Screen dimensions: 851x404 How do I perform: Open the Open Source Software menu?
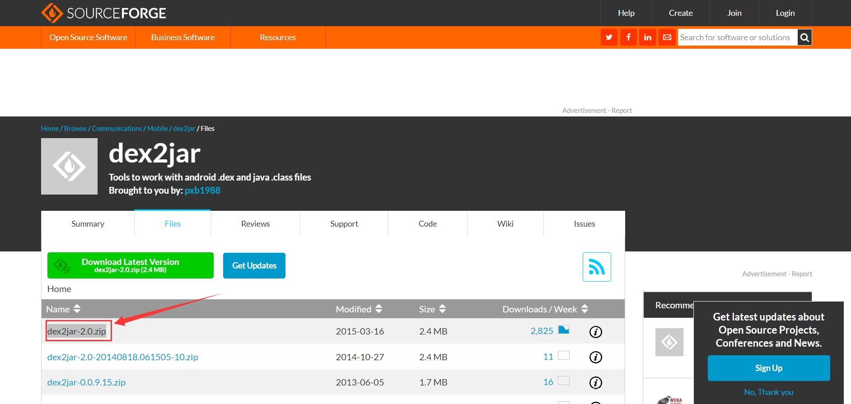[89, 37]
